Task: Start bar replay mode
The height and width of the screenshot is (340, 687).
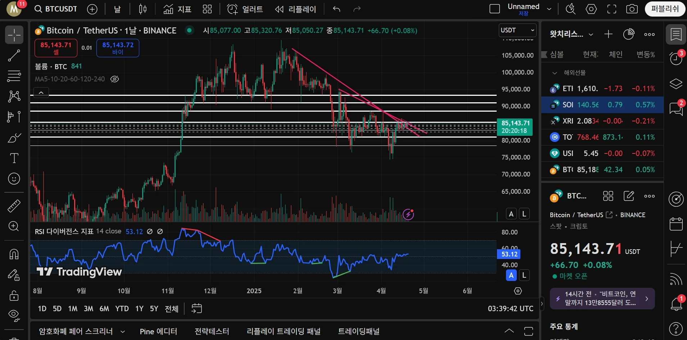Action: tap(295, 9)
